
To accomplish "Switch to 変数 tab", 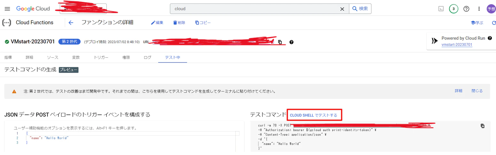I will click(x=76, y=57).
